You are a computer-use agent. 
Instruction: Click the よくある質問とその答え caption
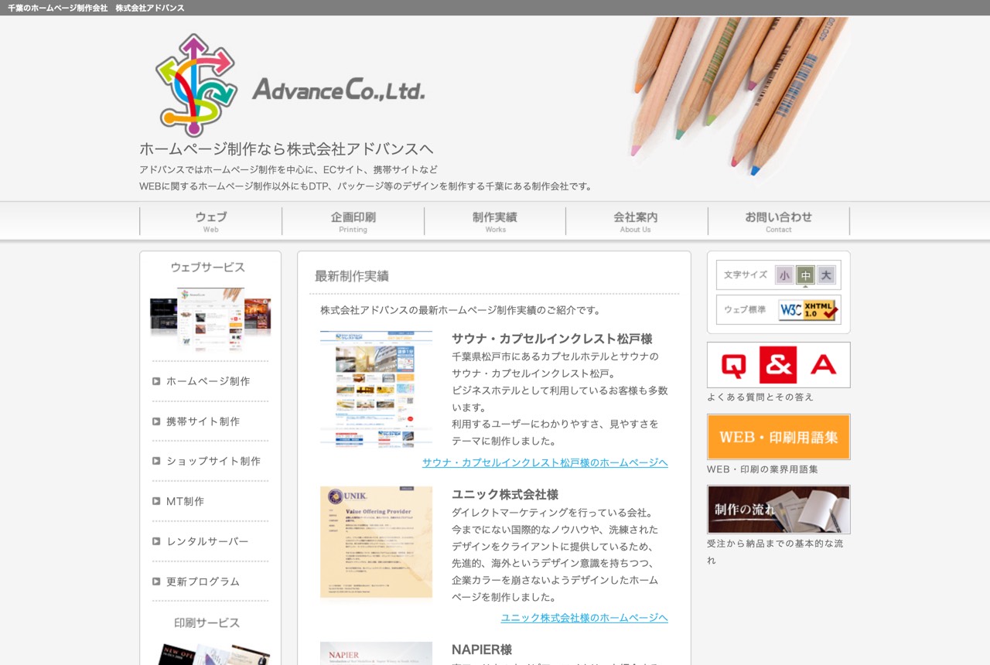click(x=760, y=397)
